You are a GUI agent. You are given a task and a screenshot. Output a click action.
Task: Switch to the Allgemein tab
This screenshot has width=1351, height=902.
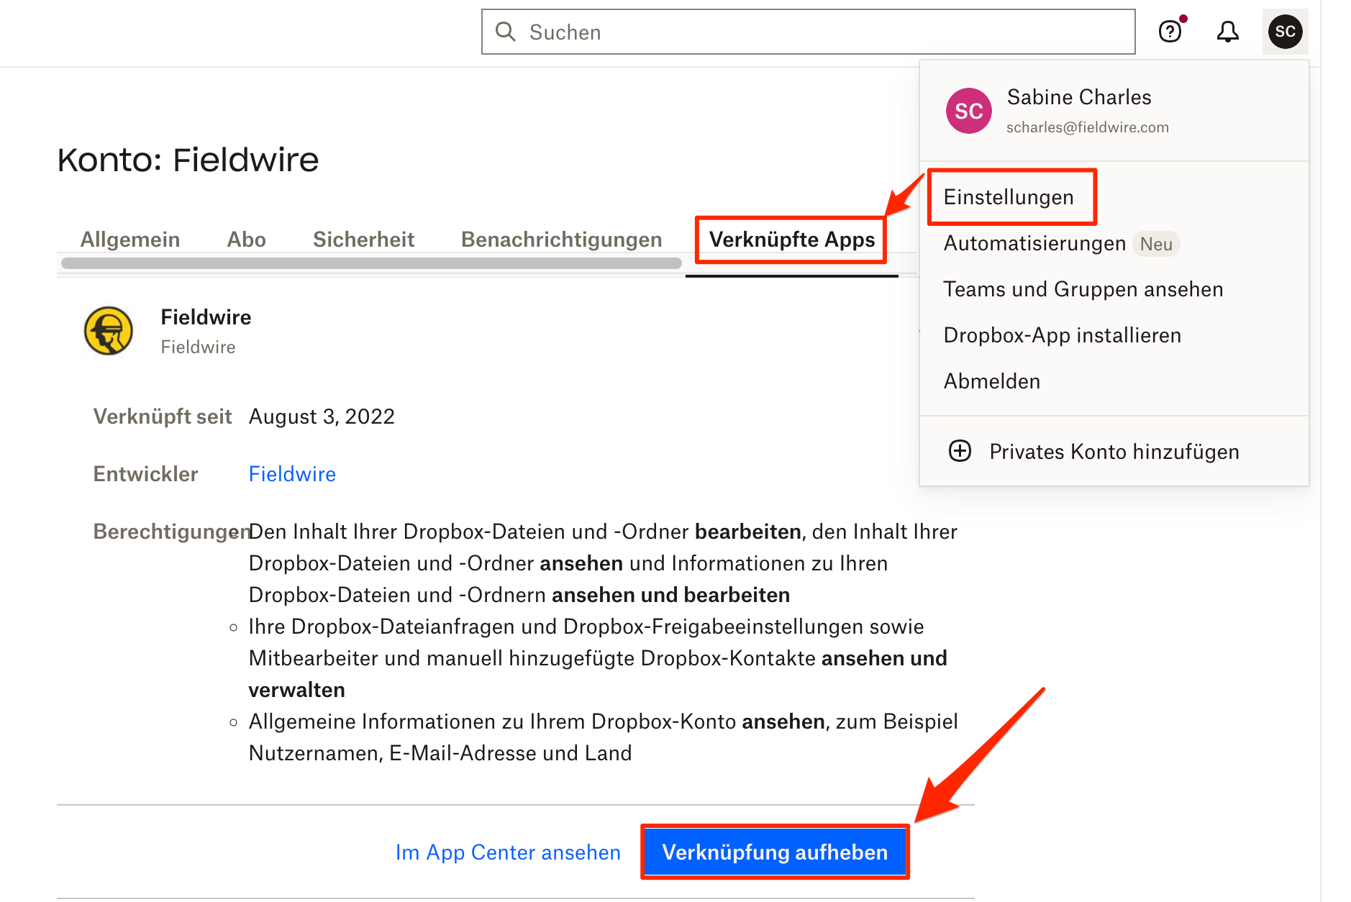pos(130,240)
